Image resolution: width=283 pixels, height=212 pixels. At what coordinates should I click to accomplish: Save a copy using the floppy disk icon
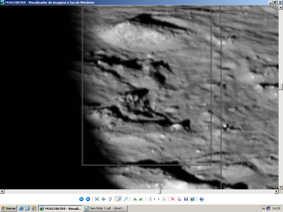tap(186, 199)
